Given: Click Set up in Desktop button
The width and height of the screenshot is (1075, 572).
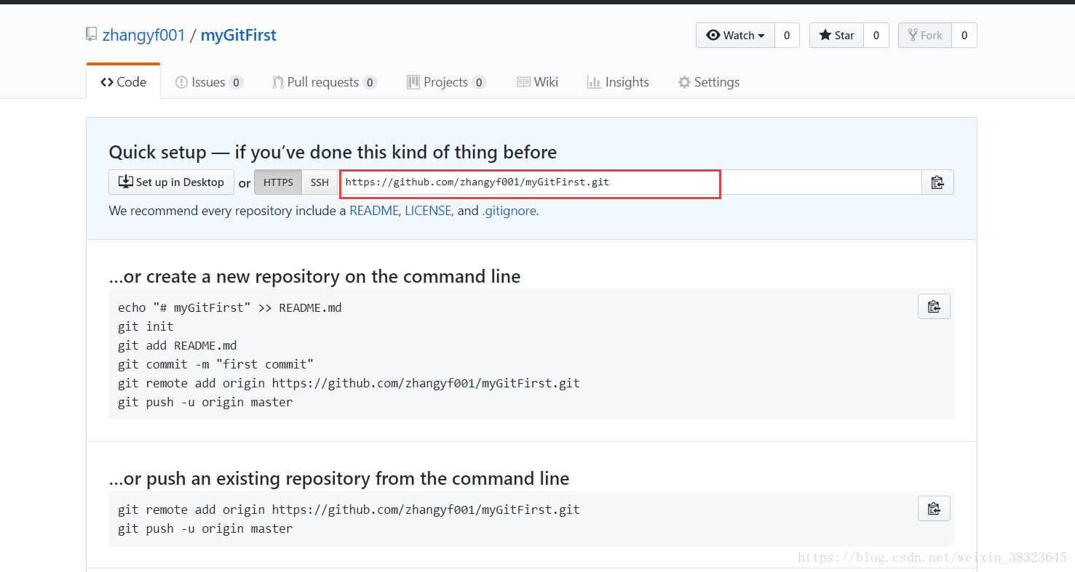Looking at the screenshot, I should (172, 182).
